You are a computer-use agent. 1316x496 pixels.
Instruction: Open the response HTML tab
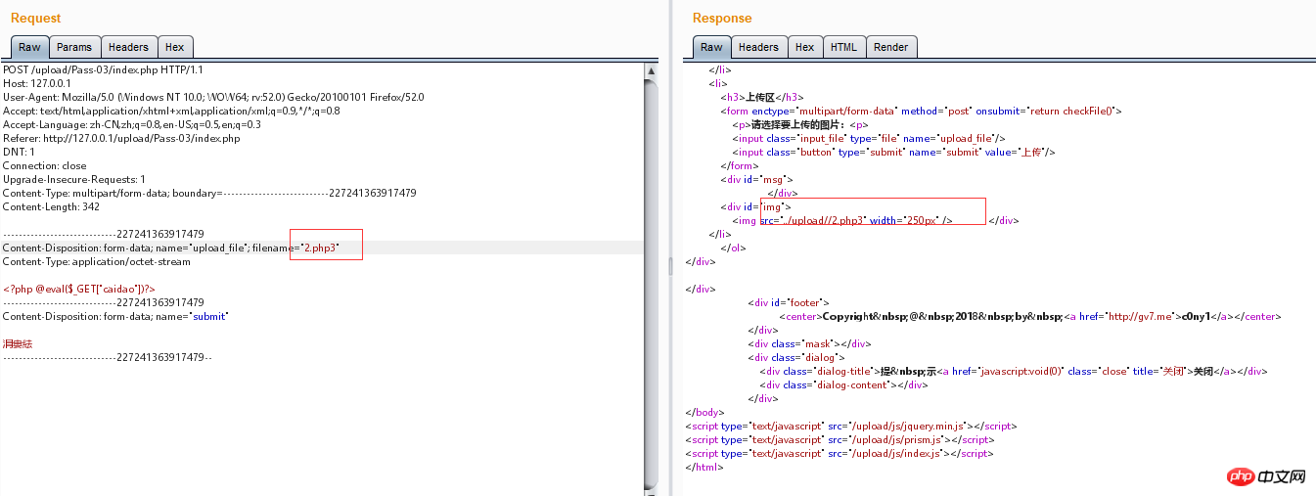coord(843,47)
